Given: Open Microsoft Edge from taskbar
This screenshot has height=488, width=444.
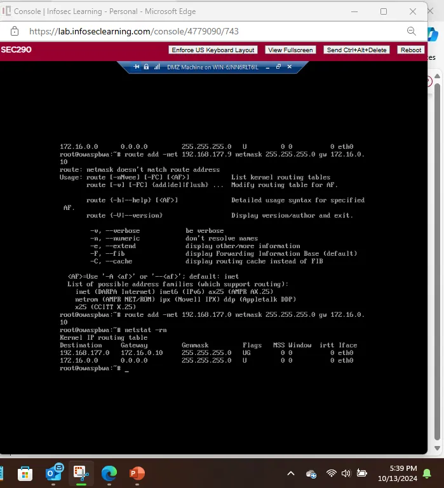Looking at the screenshot, I should (x=109, y=473).
